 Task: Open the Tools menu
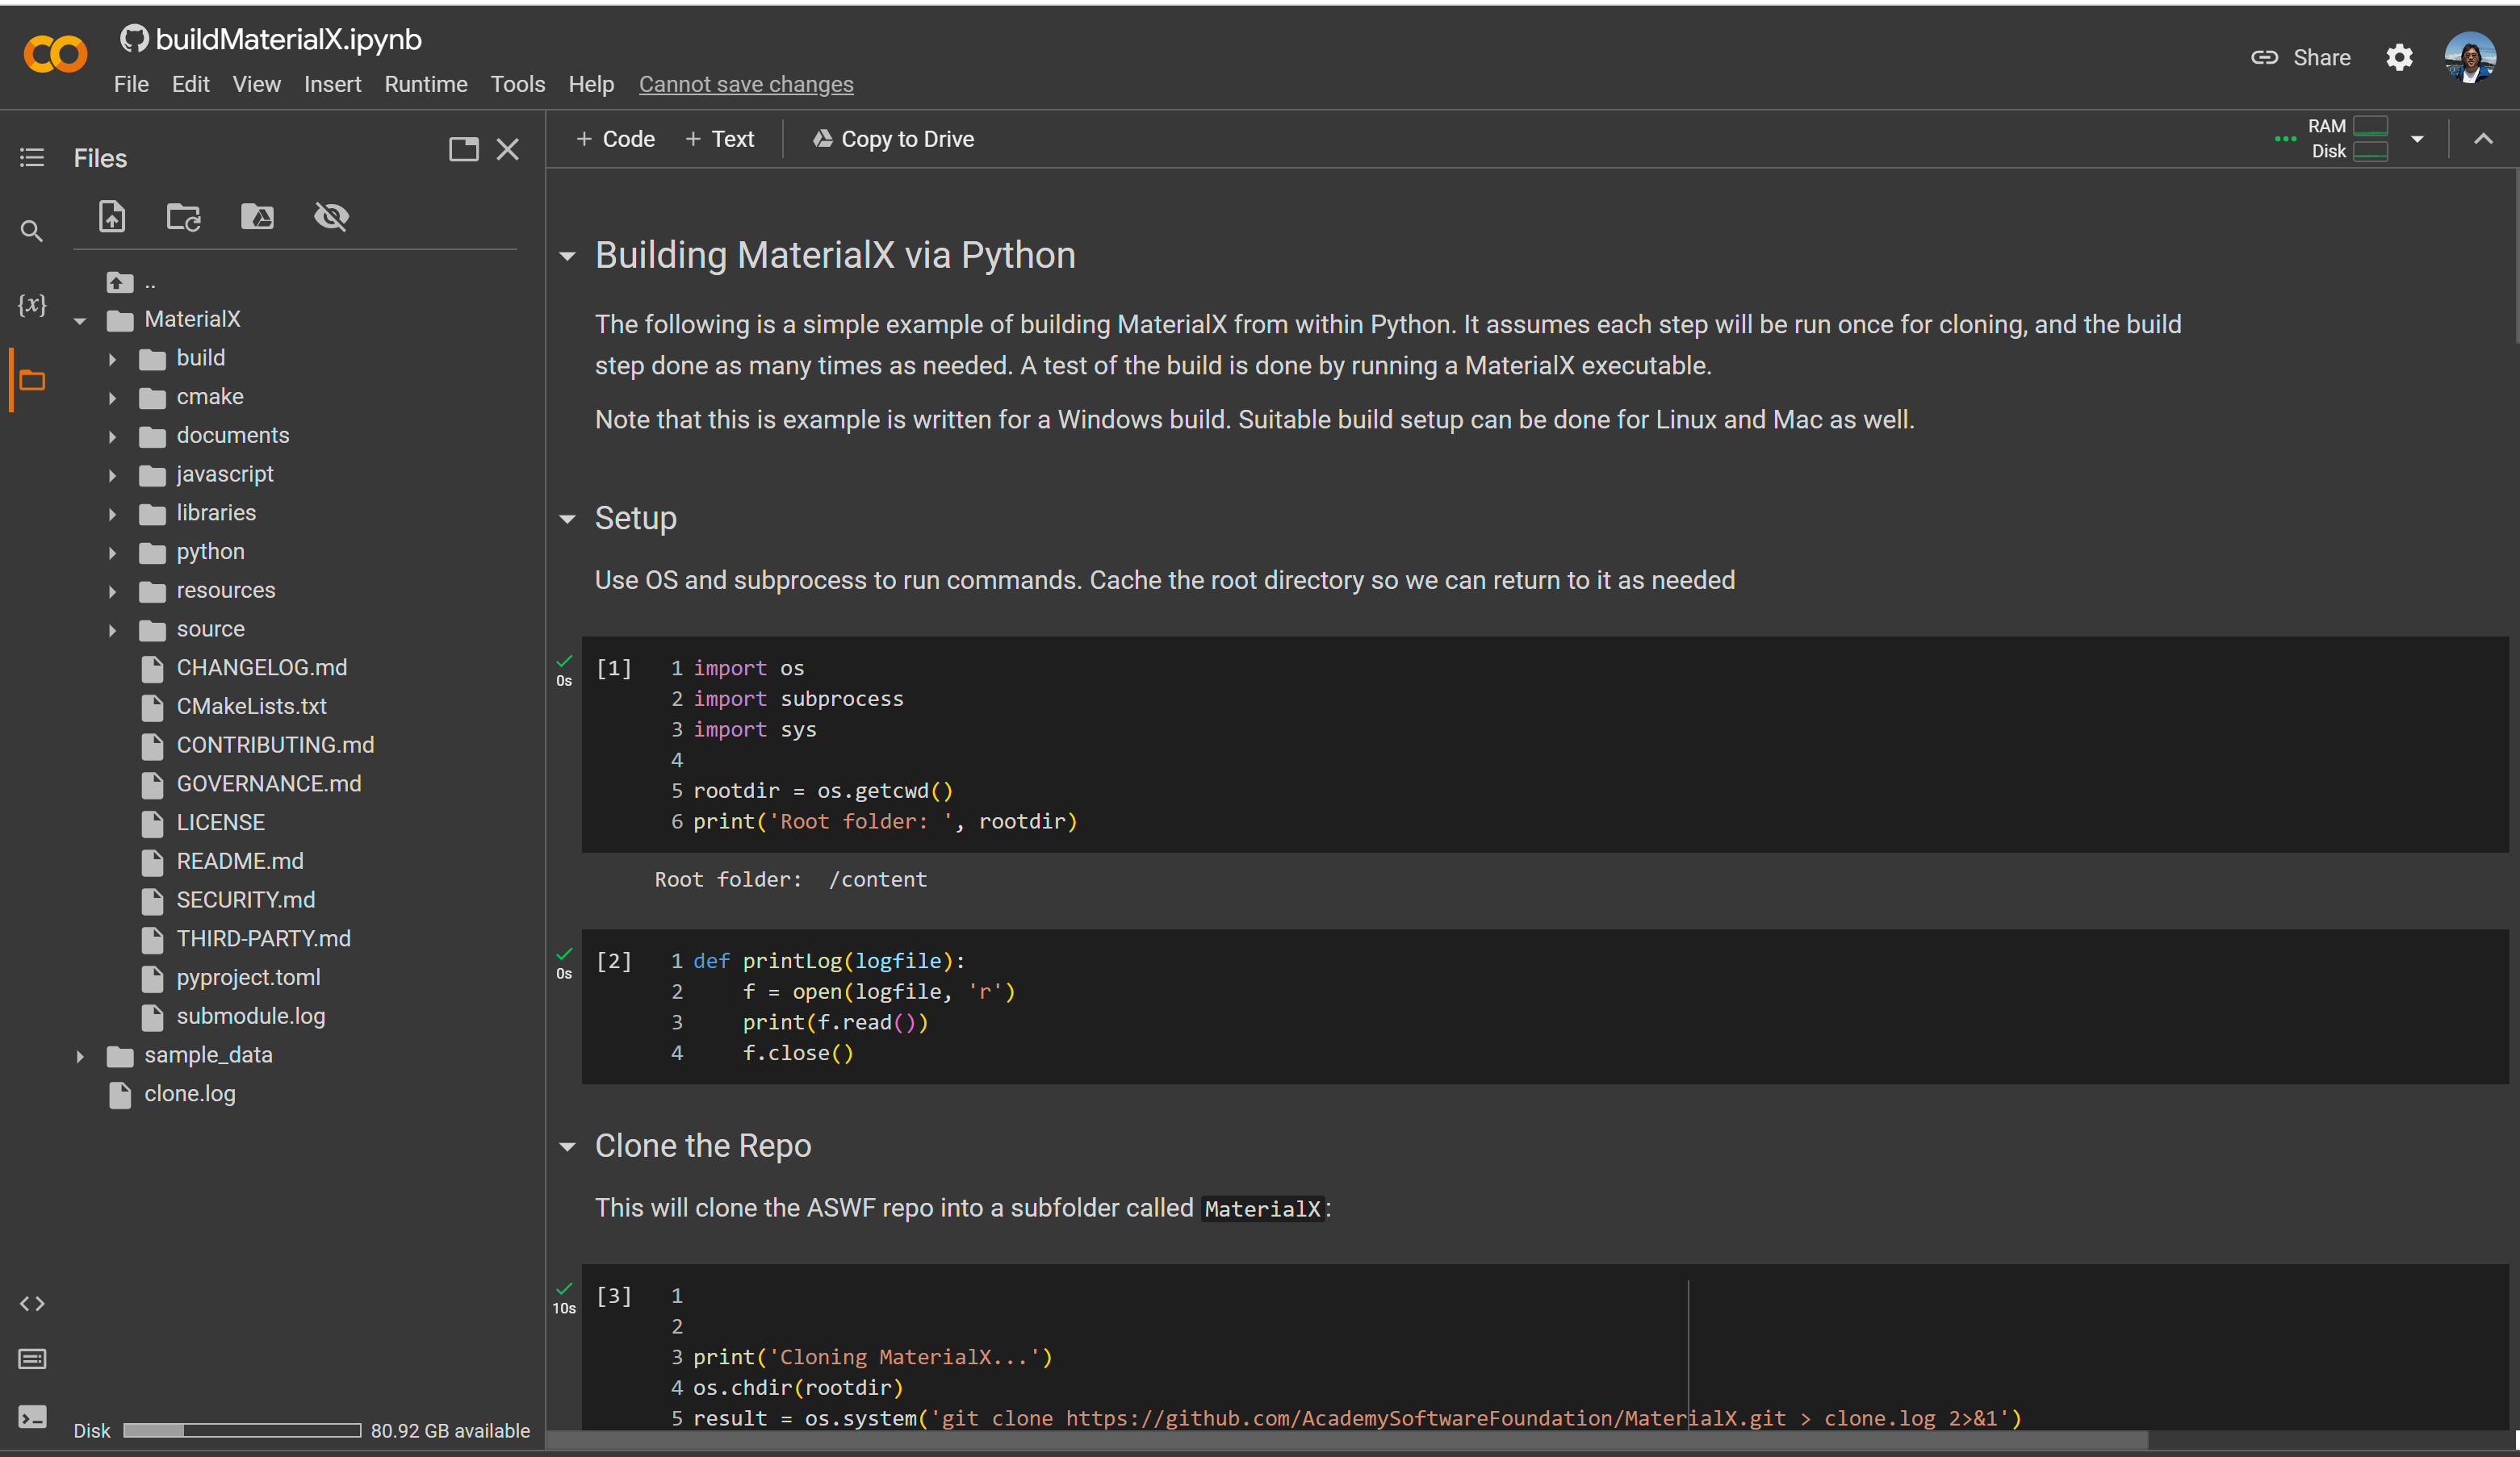(517, 84)
